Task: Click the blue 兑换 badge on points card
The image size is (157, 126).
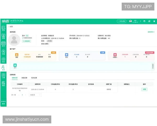Action: pos(103,52)
